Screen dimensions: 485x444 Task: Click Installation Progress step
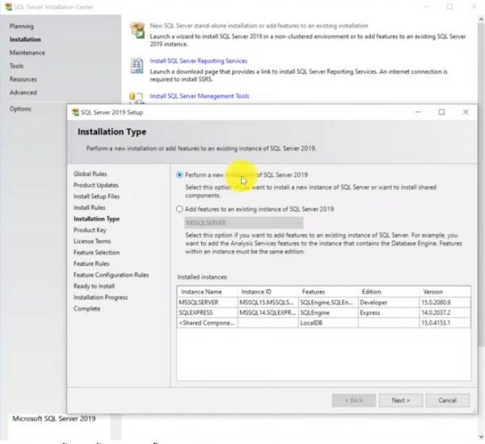[x=100, y=298]
